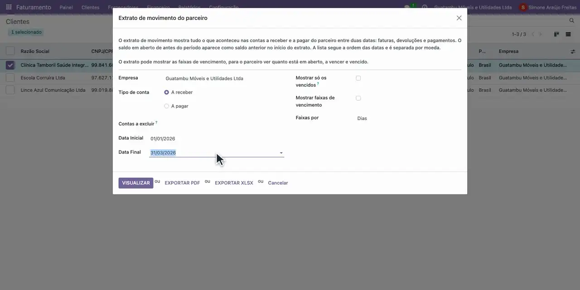Open the Faturamento app menu
The height and width of the screenshot is (290, 580).
pos(34,7)
